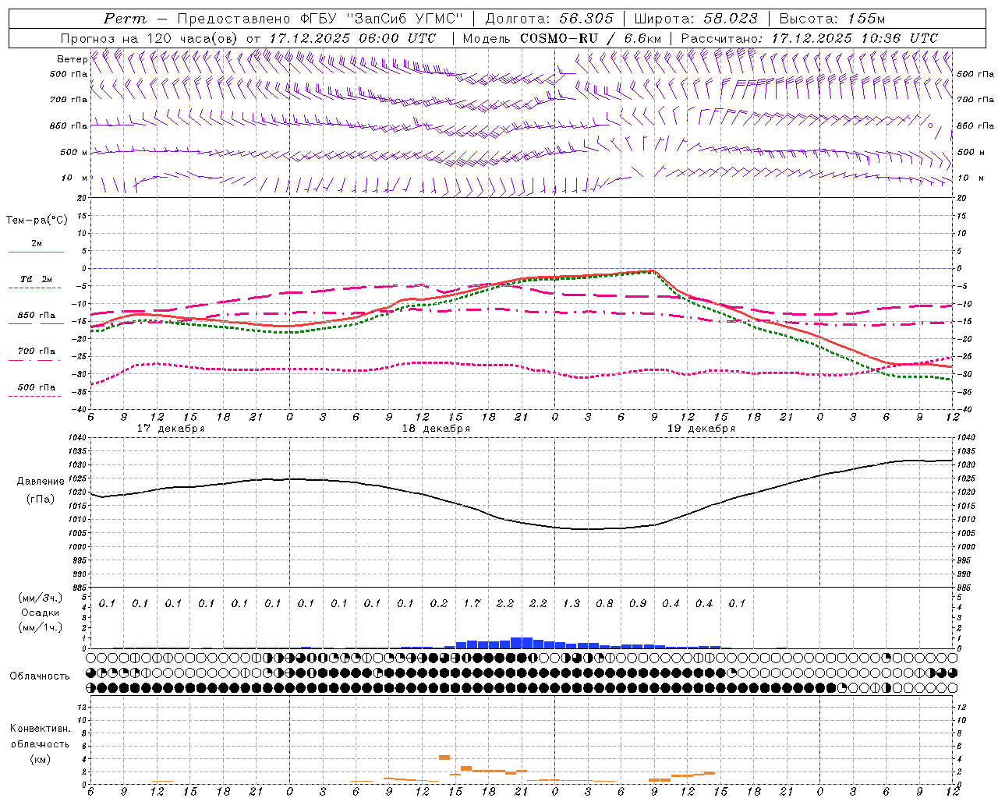The width and height of the screenshot is (998, 798).
Task: Select the "(гПа)" unit under Давление
Action: 41,500
